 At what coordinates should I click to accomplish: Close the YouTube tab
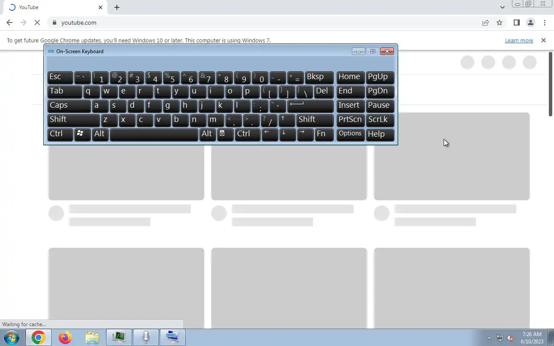[x=100, y=7]
